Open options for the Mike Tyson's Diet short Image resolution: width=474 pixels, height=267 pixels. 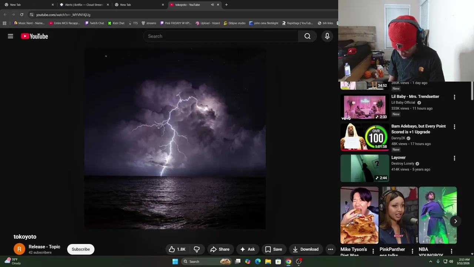click(373, 251)
